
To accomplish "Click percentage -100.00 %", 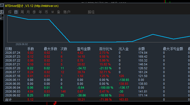I will (106, 88).
